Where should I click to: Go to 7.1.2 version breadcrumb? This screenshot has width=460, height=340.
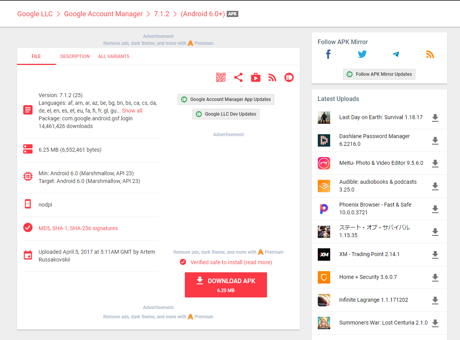(x=162, y=14)
